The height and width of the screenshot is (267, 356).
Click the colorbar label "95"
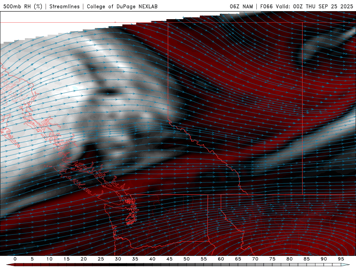[341, 259]
